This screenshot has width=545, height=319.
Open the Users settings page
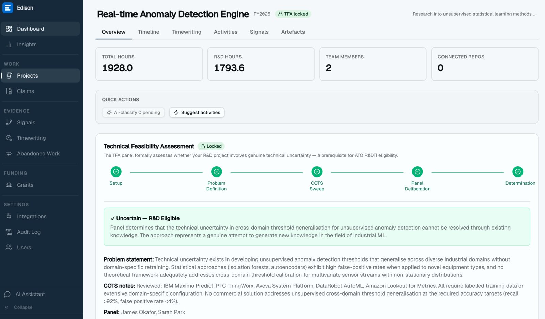(41, 247)
